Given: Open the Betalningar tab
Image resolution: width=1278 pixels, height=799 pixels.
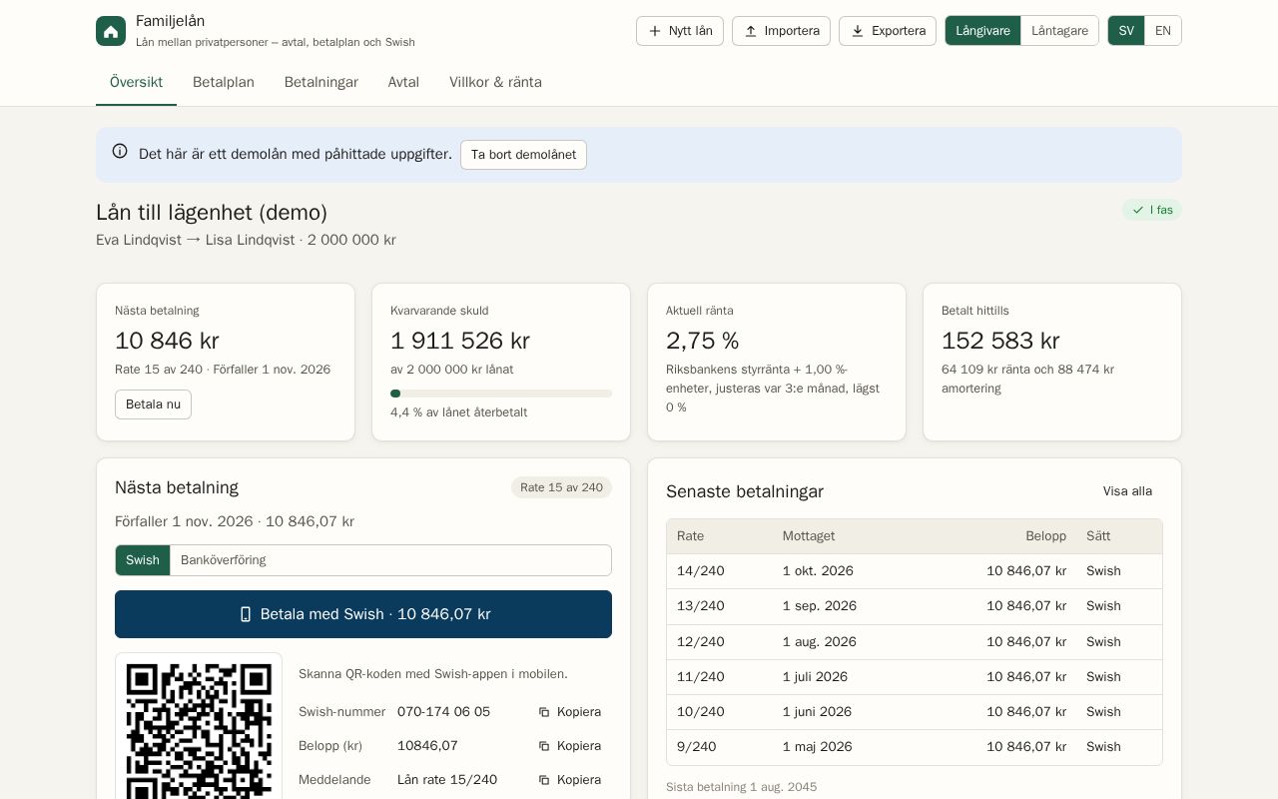Looking at the screenshot, I should tap(321, 82).
